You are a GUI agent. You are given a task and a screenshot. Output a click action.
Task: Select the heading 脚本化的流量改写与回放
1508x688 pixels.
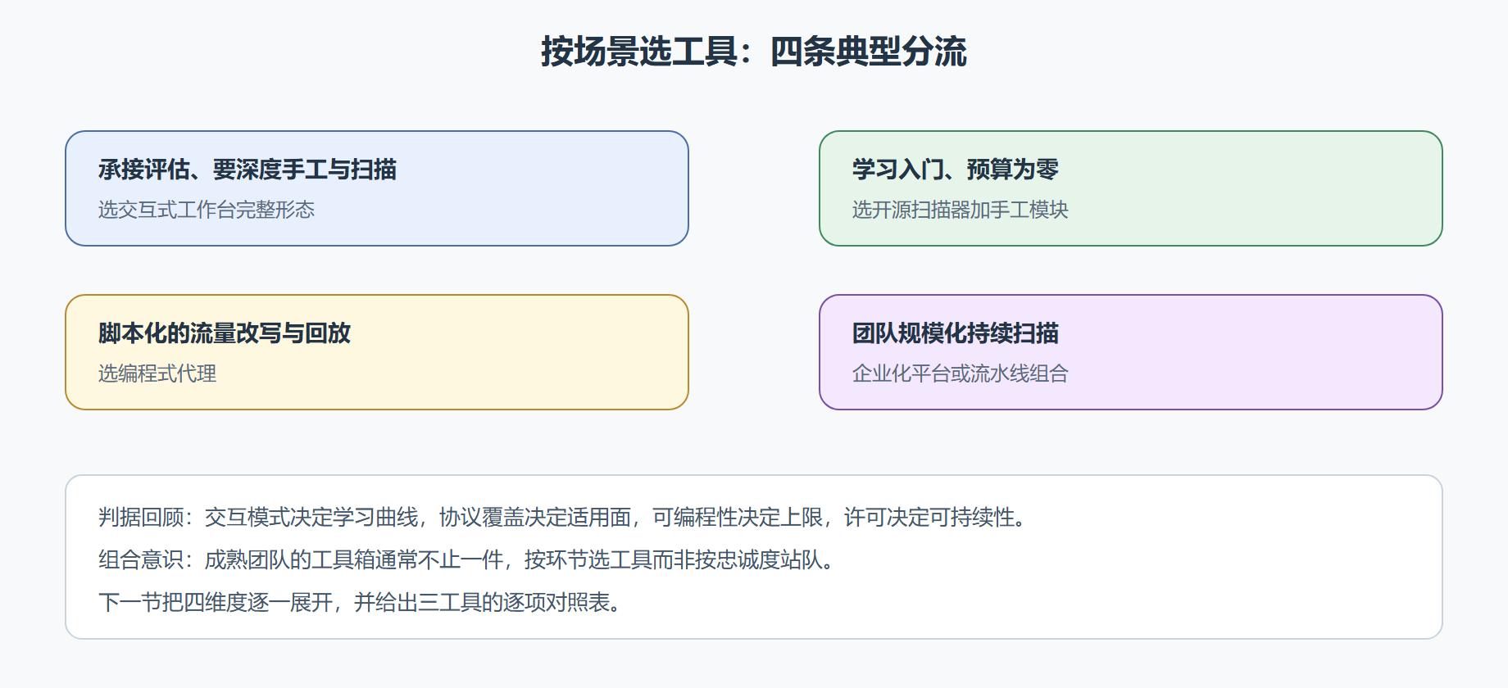pyautogui.click(x=225, y=333)
